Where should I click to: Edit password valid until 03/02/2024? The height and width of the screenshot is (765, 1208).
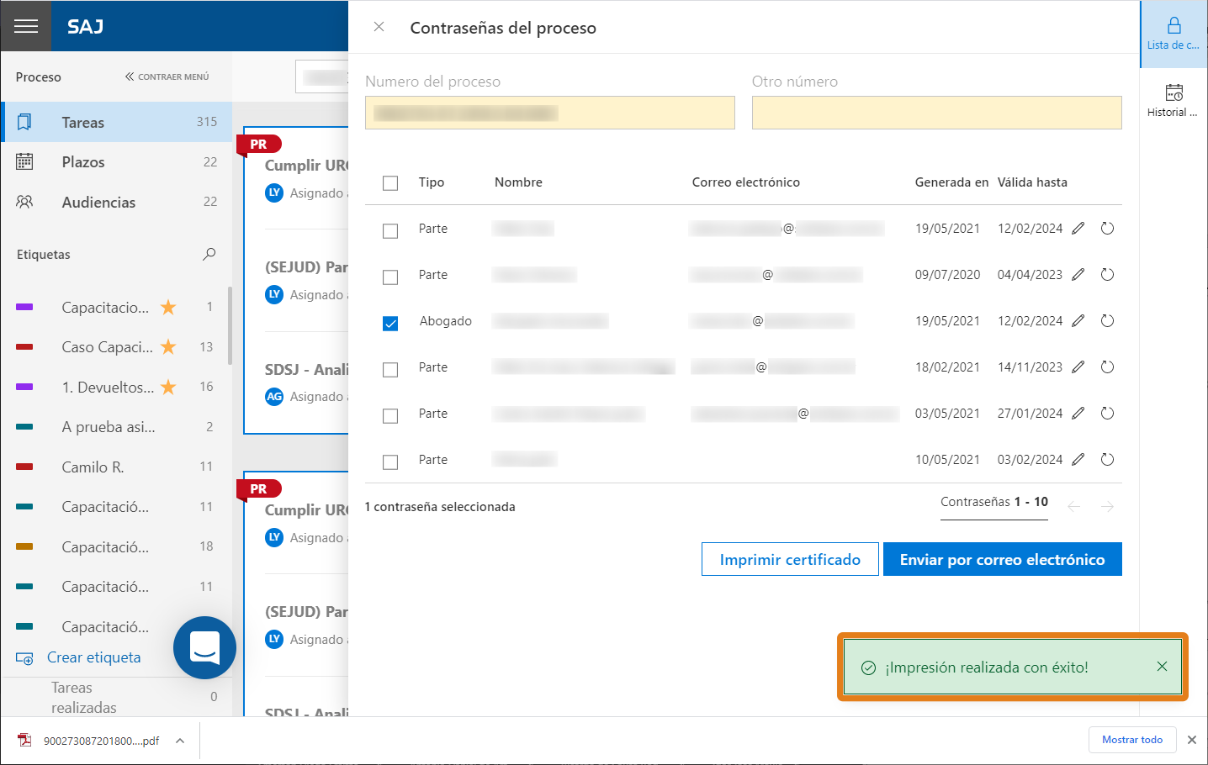click(1078, 460)
